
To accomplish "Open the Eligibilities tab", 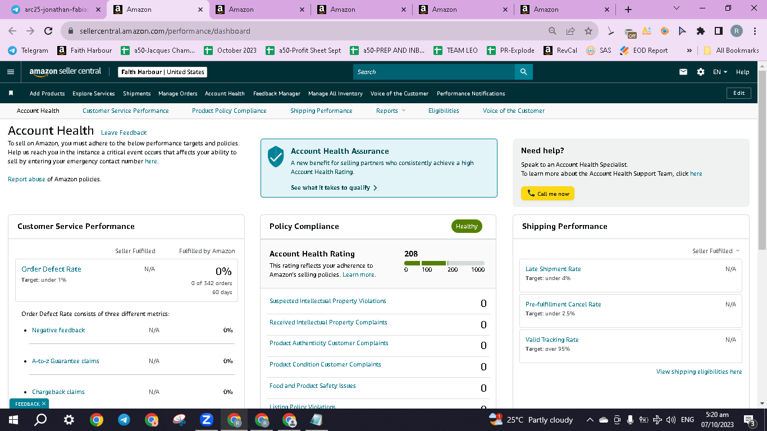I will pyautogui.click(x=444, y=111).
